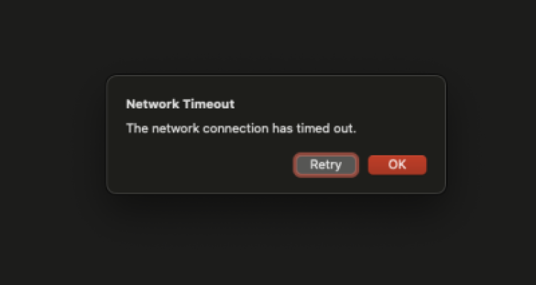Viewport: 536px width, 285px height.
Task: Choose Retry in the timeout alert
Action: tap(325, 165)
